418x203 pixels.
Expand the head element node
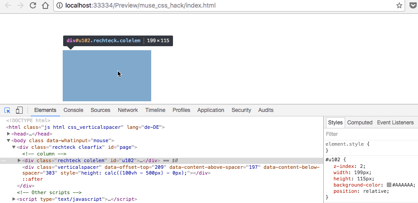(x=9, y=134)
